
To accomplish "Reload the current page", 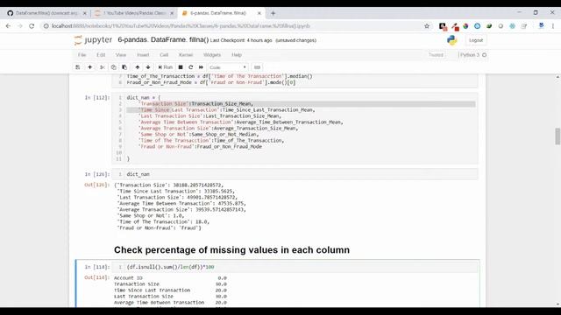I will tap(32, 26).
